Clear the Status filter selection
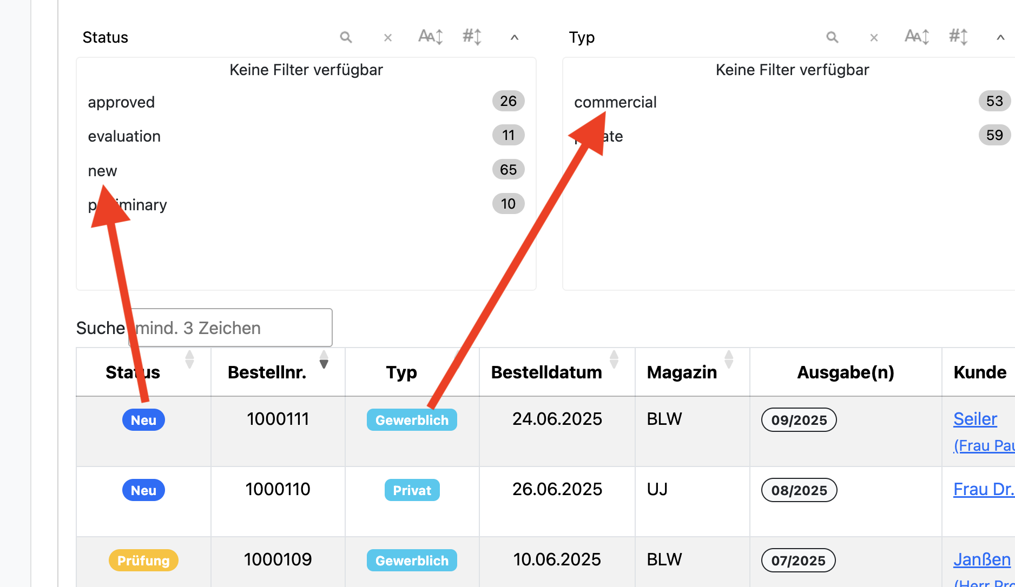Viewport: 1015px width, 587px height. (x=387, y=38)
